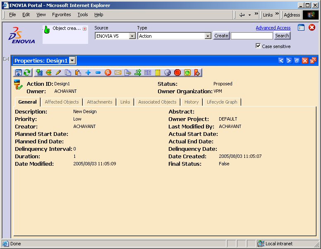Click the paste clipboard icon
The width and height of the screenshot is (321, 249).
(x=78, y=73)
